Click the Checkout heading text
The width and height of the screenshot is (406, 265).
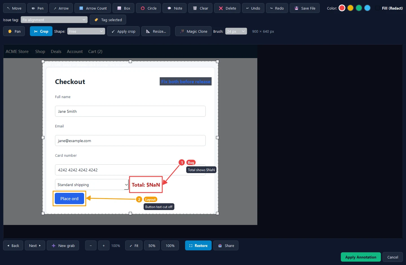(70, 82)
